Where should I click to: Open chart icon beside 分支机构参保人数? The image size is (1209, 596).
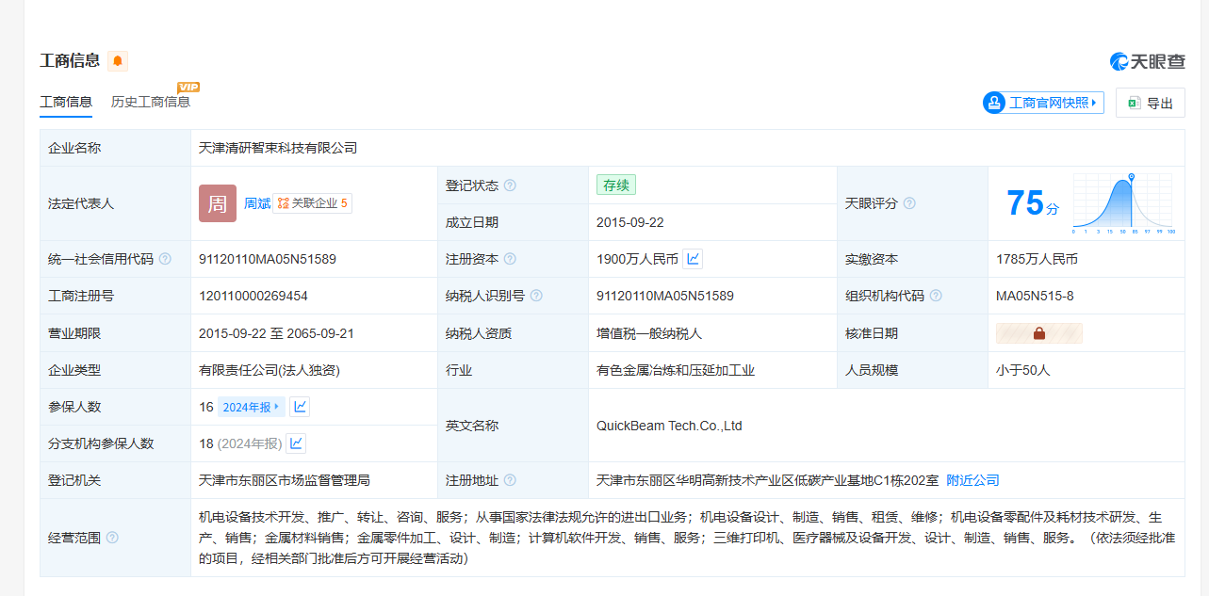click(296, 443)
